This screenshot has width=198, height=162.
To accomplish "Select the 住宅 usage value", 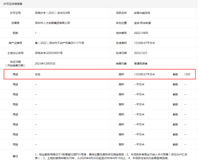I will [x=38, y=74].
